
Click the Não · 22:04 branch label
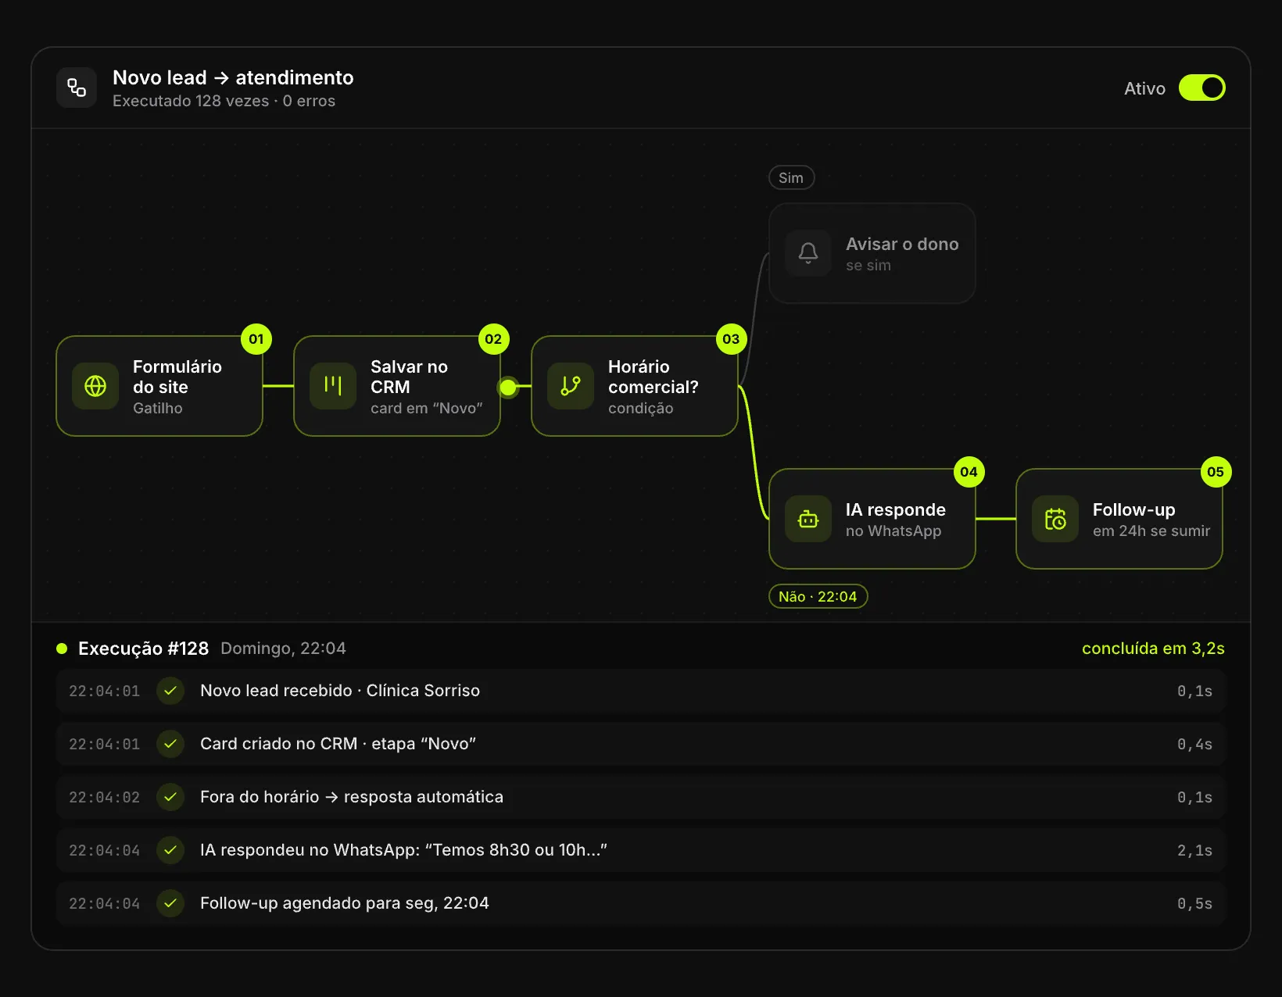click(x=818, y=596)
